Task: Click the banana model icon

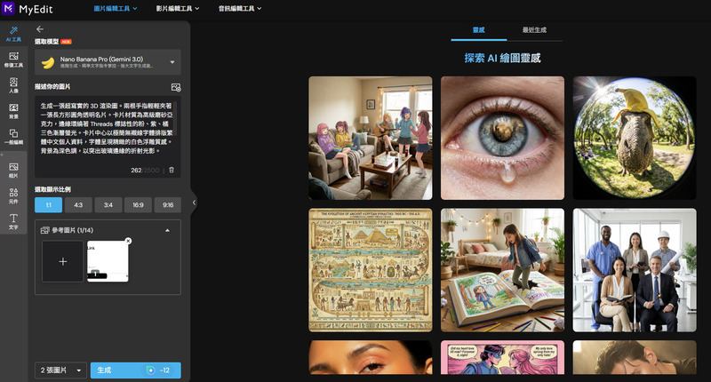Action: coord(48,62)
